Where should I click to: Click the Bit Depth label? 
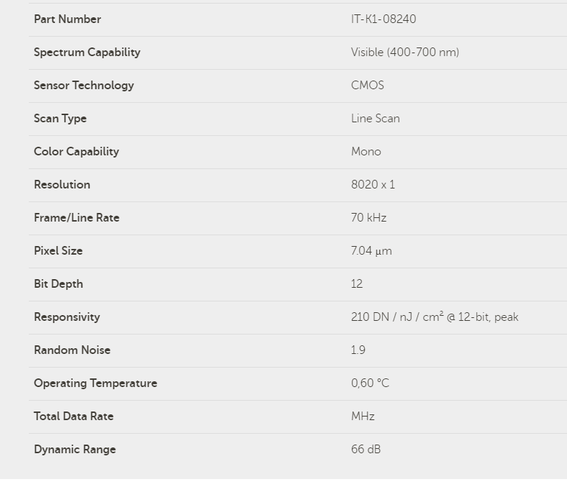pos(58,284)
